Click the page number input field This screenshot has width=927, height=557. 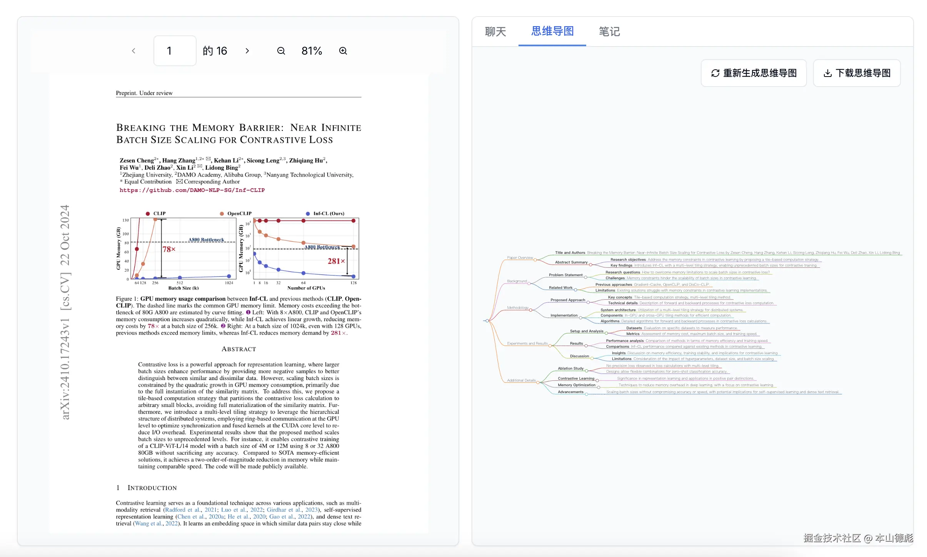pyautogui.click(x=175, y=51)
